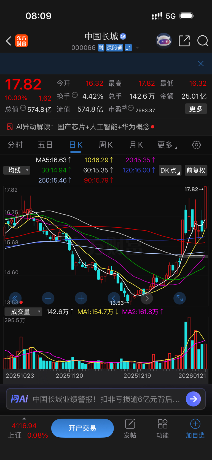
Task: Open chart settings gear
Action: 196,145
